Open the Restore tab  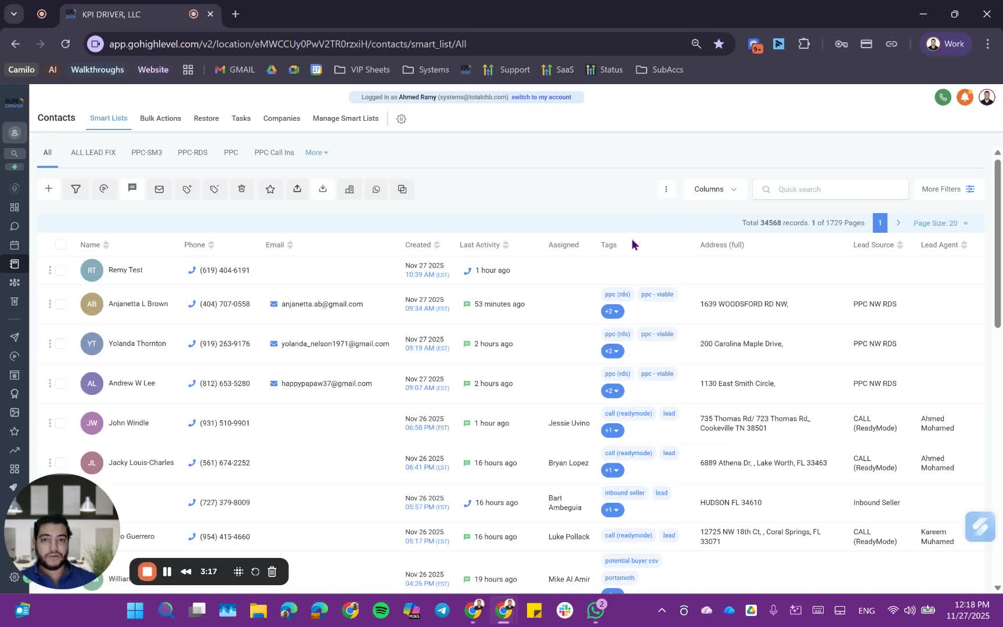(x=206, y=118)
